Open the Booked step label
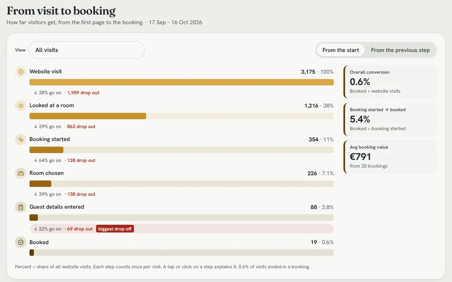This screenshot has width=452, height=282. (x=39, y=242)
